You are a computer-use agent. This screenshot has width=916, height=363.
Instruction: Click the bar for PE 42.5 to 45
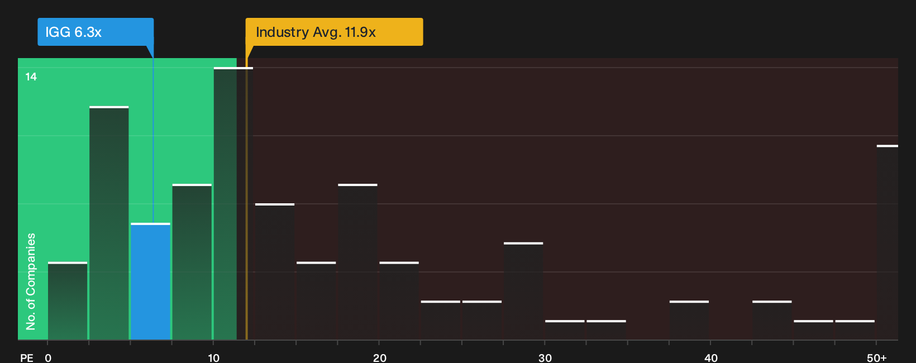click(772, 321)
